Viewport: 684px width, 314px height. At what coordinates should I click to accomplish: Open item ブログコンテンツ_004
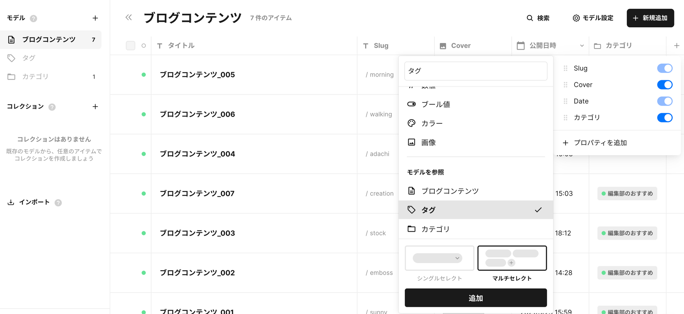[x=197, y=154]
